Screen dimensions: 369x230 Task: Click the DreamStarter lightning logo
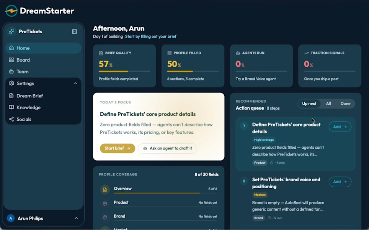tap(11, 11)
